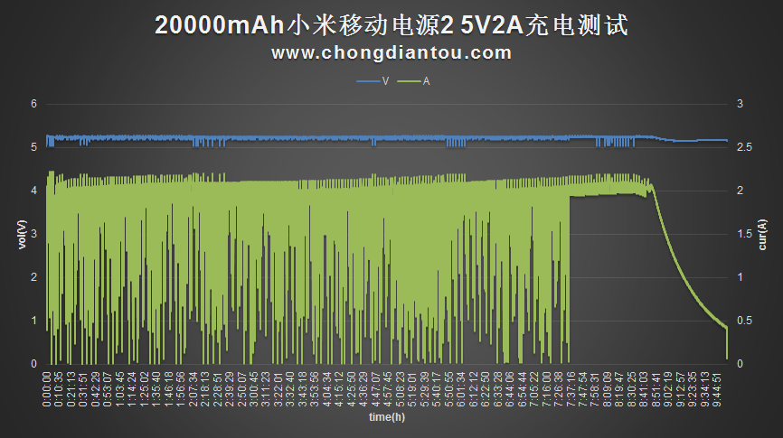Select the time(h) x-axis title
Screen dimensions: 783x438
coord(386,417)
